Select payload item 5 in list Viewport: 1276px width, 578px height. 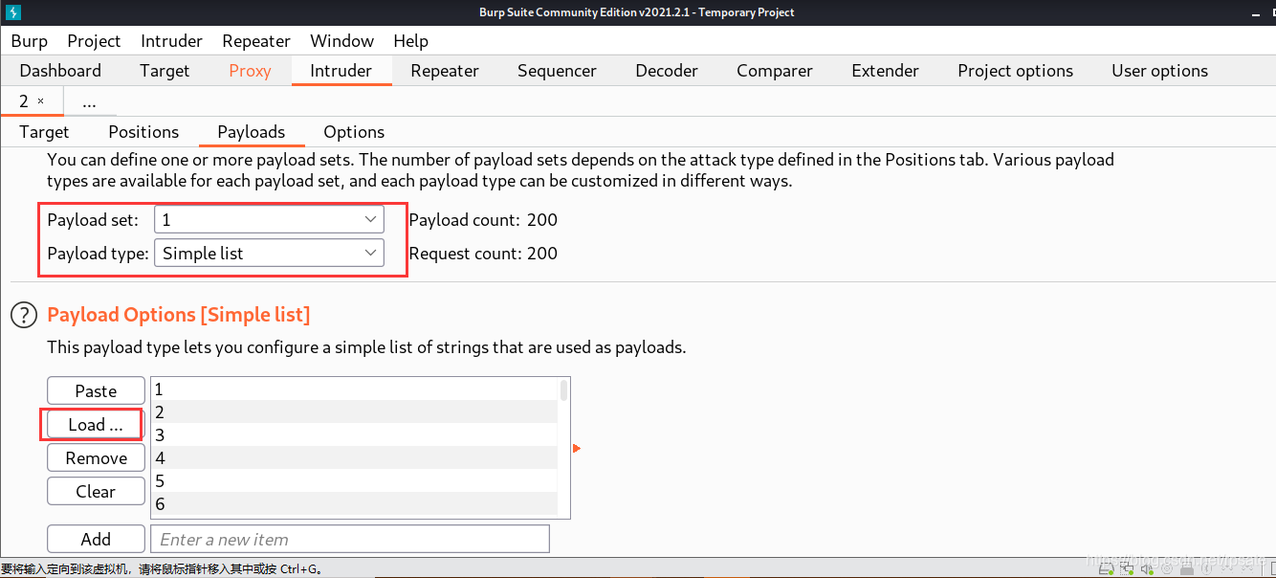pyautogui.click(x=354, y=481)
